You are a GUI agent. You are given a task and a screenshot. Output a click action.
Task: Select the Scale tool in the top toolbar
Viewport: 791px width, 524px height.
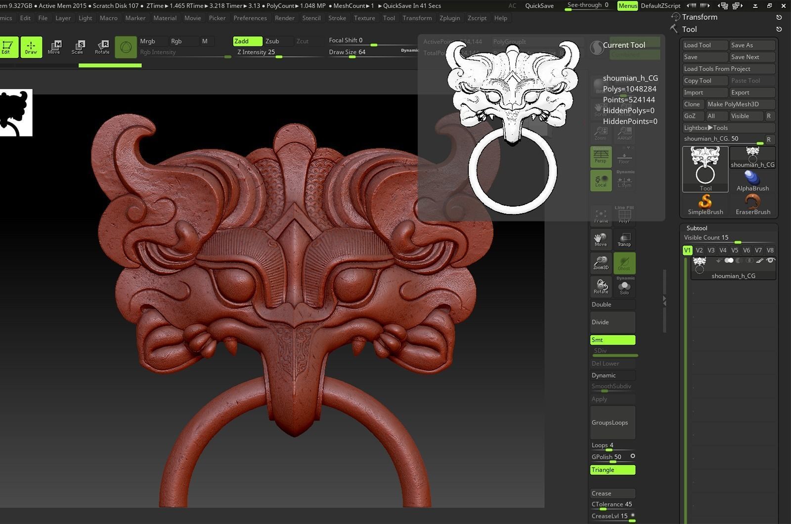(x=78, y=47)
